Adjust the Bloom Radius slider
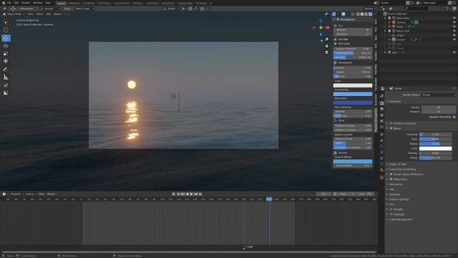The image size is (458, 258). (436, 144)
